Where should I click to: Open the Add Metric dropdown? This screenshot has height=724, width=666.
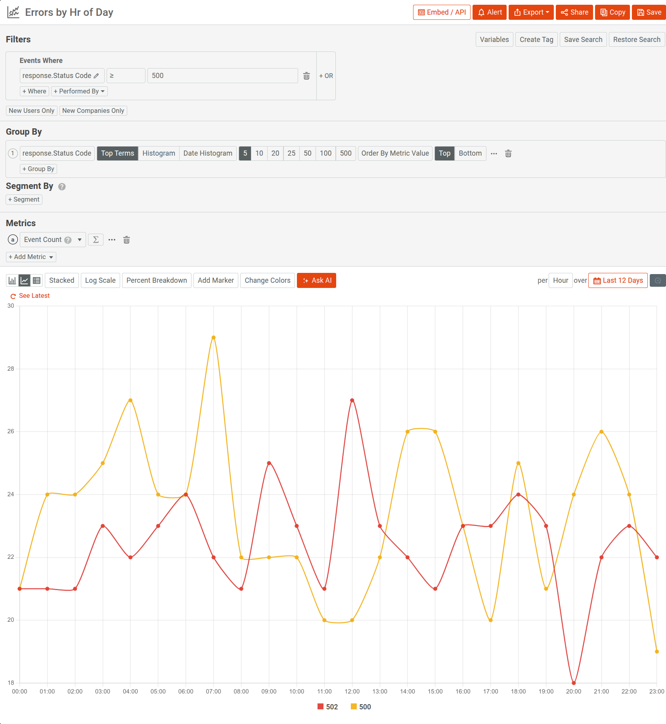[x=31, y=257]
